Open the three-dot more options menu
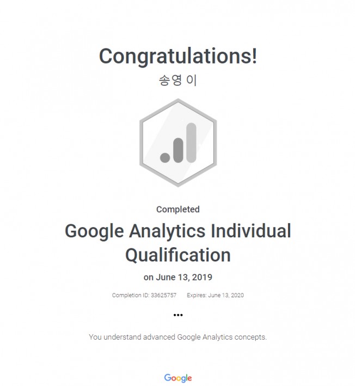Screen dimensions: 355x386 178,315
